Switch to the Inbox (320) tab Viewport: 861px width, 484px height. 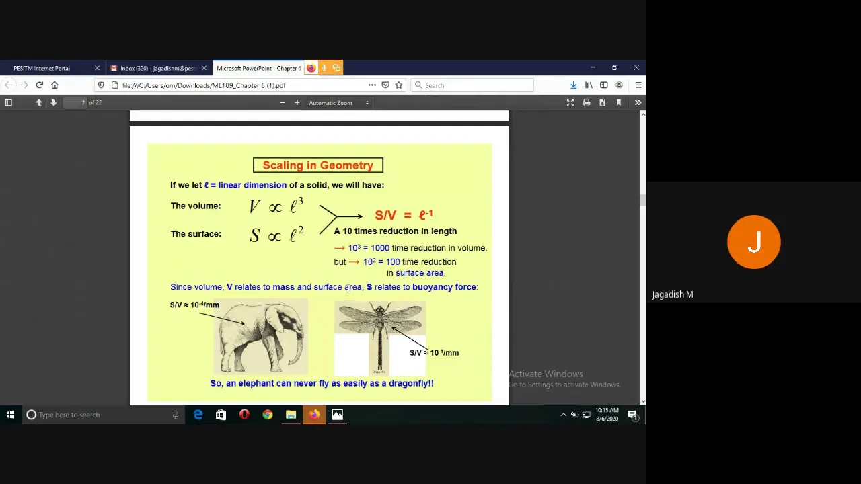158,68
